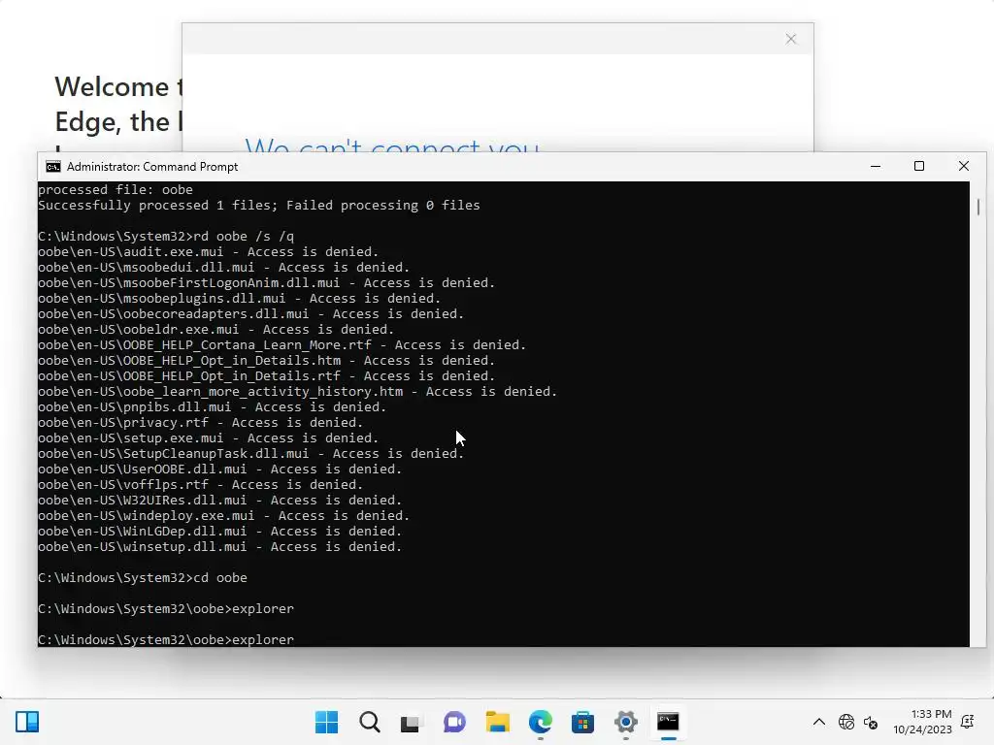Open Microsoft Store from the taskbar
994x745 pixels.
pos(582,722)
